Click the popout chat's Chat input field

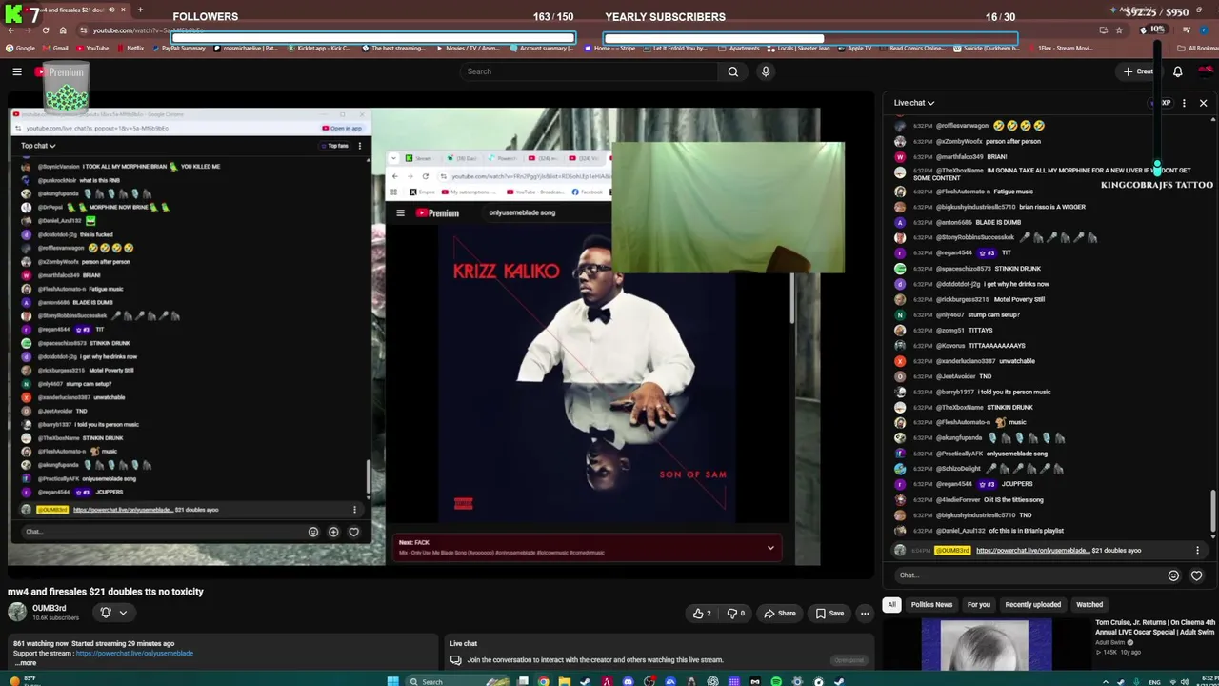tap(162, 532)
